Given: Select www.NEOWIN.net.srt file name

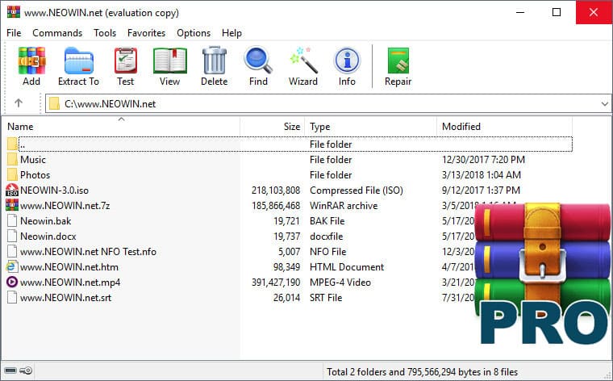Looking at the screenshot, I should point(65,298).
